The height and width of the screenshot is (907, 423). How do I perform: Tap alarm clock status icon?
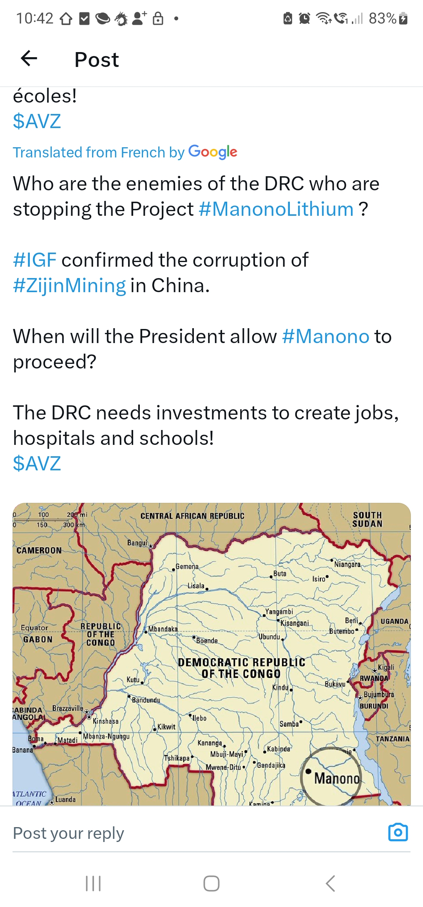click(304, 18)
